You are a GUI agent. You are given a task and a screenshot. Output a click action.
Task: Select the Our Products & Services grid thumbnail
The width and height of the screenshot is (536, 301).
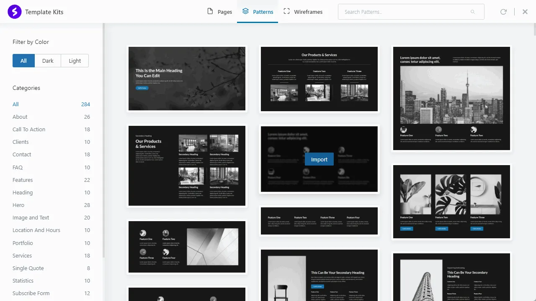pos(187,166)
